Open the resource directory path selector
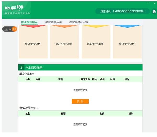 click(122, 11)
